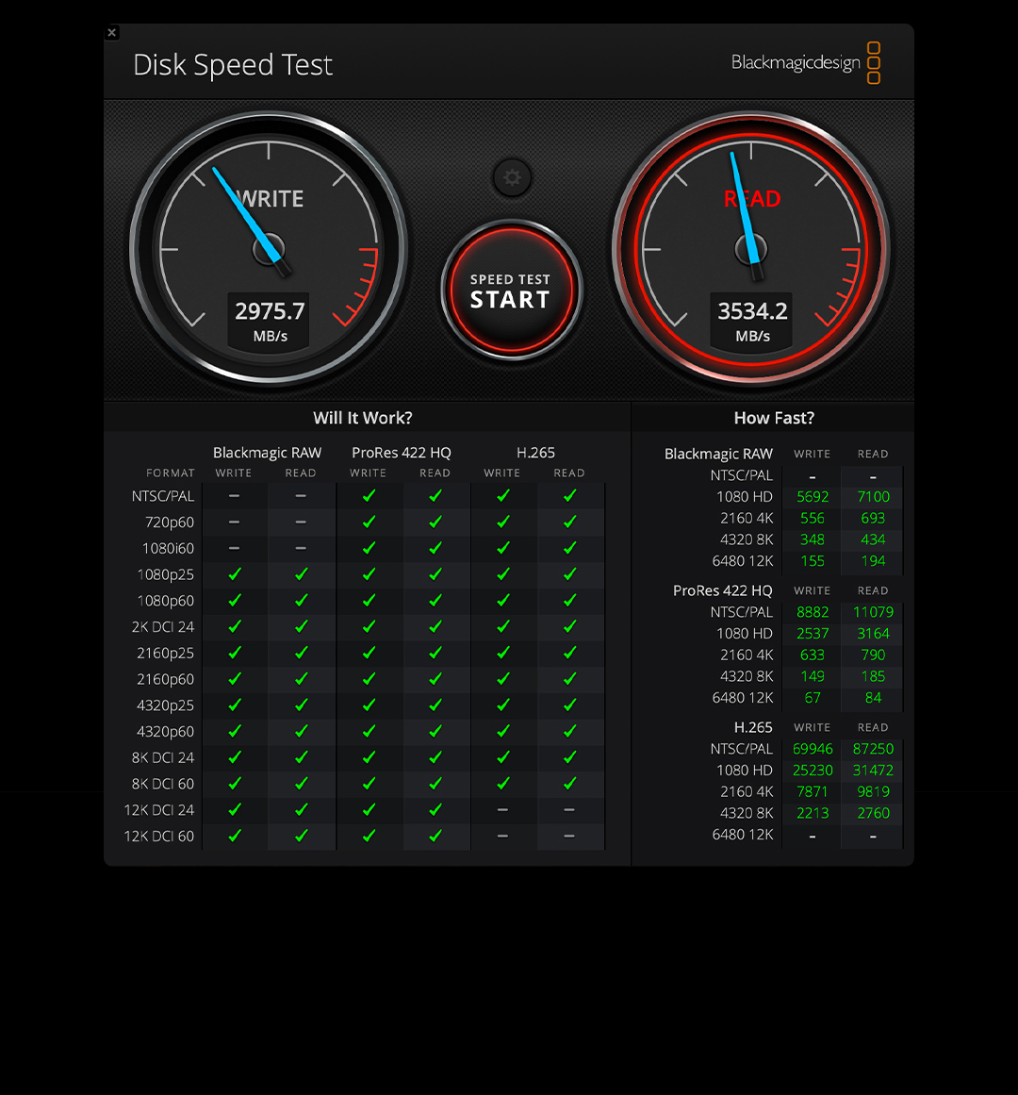The image size is (1018, 1095).
Task: Open the settings gear icon
Action: point(512,177)
